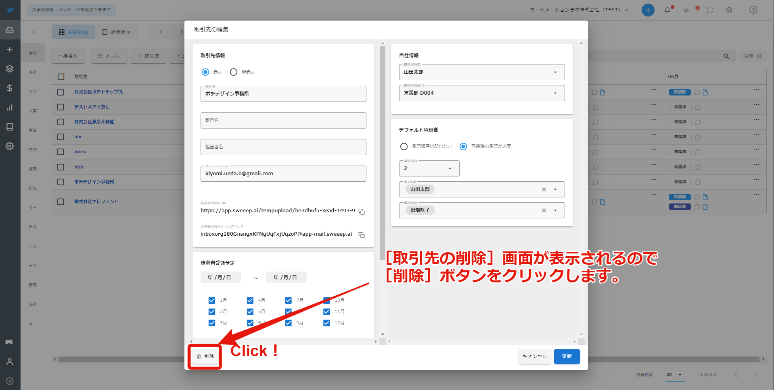
Task: Select 全社 in department list
Action: pos(33,53)
